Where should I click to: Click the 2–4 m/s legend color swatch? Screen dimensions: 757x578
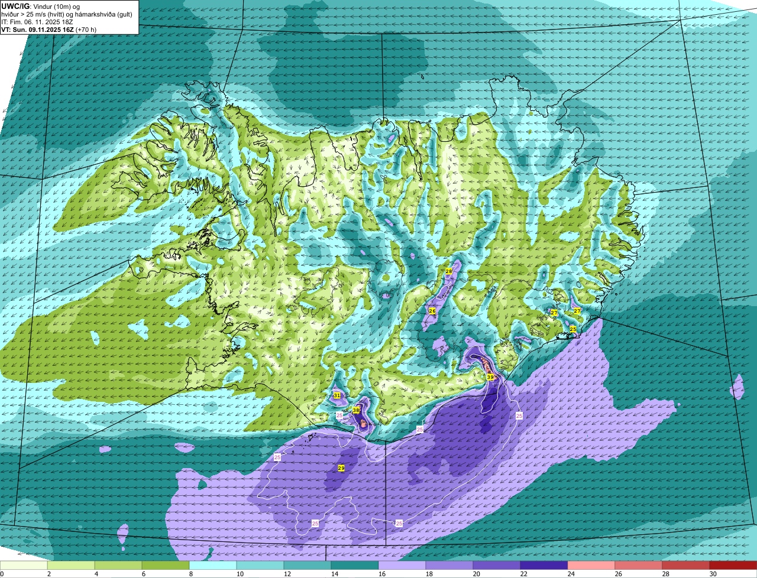click(x=71, y=565)
